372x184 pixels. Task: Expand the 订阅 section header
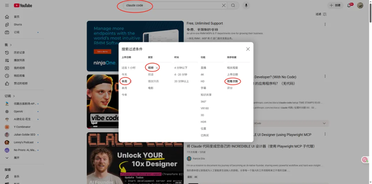pyautogui.click(x=10, y=96)
